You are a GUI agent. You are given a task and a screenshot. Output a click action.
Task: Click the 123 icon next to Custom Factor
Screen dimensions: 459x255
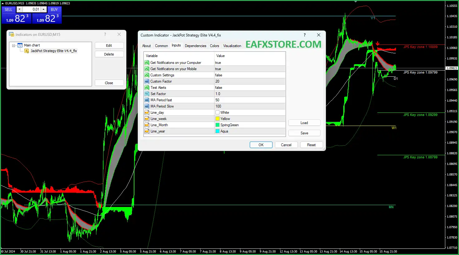click(x=147, y=81)
